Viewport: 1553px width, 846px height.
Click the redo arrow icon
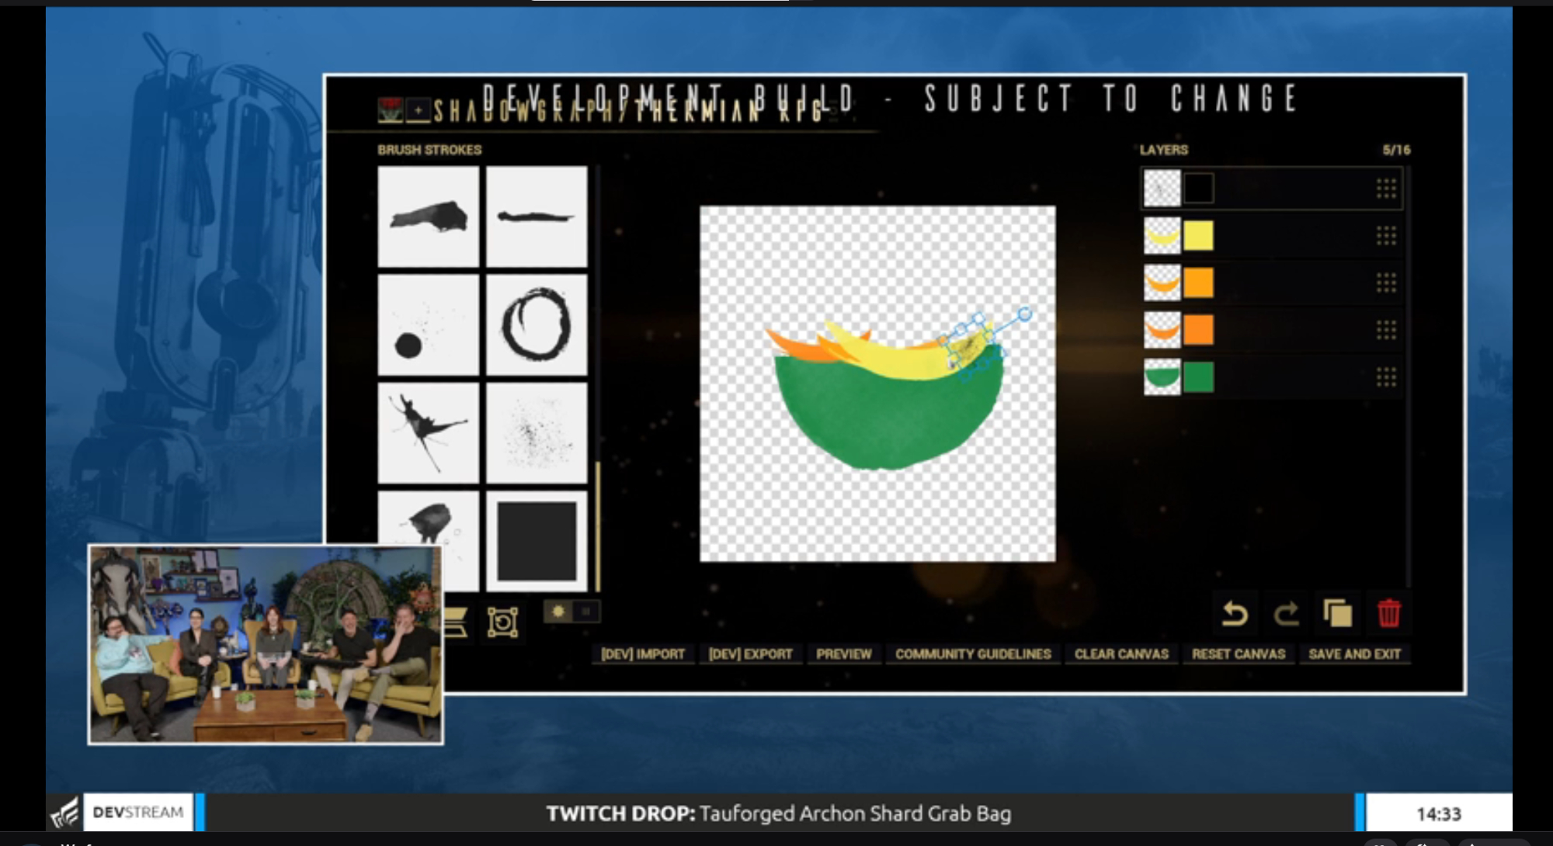point(1286,614)
